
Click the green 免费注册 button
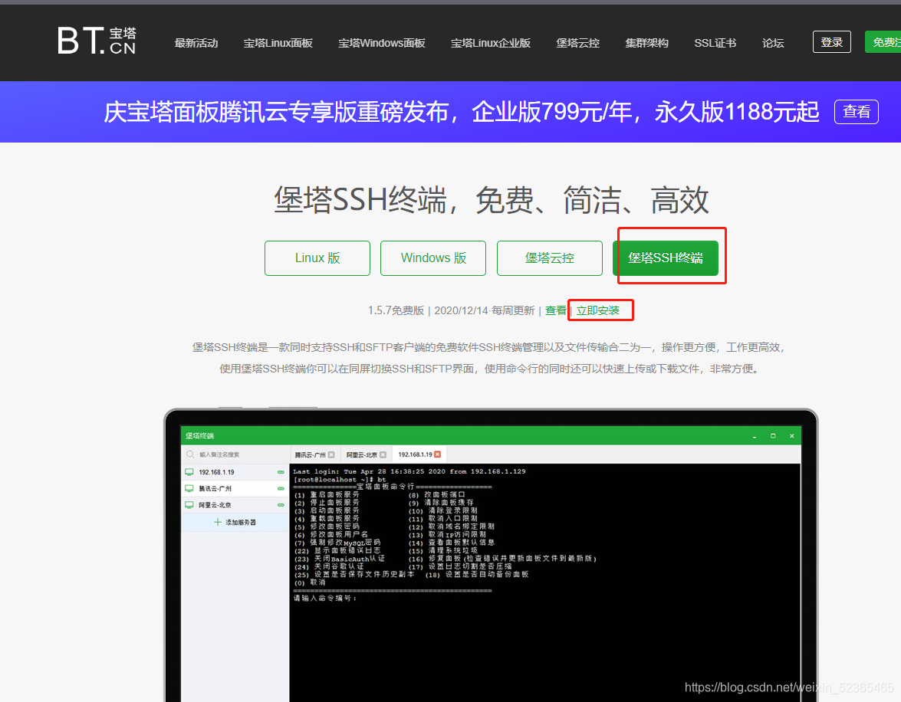tap(883, 42)
